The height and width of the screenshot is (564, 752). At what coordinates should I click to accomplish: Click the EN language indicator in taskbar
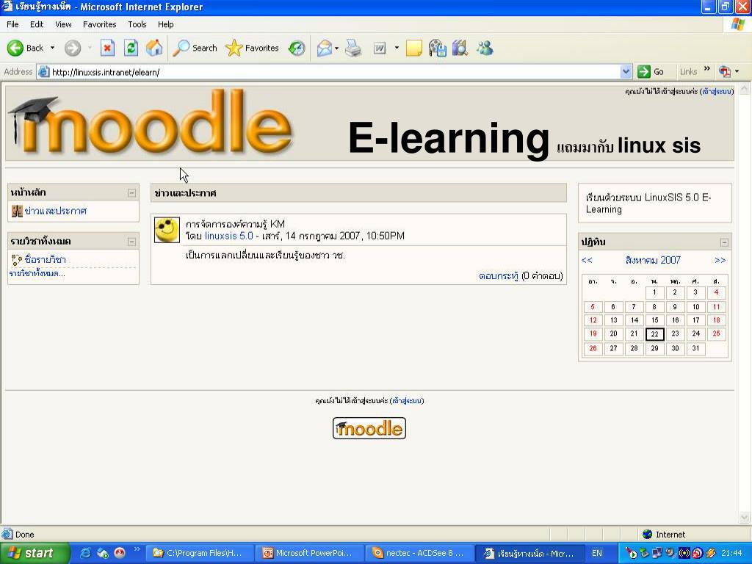point(596,553)
